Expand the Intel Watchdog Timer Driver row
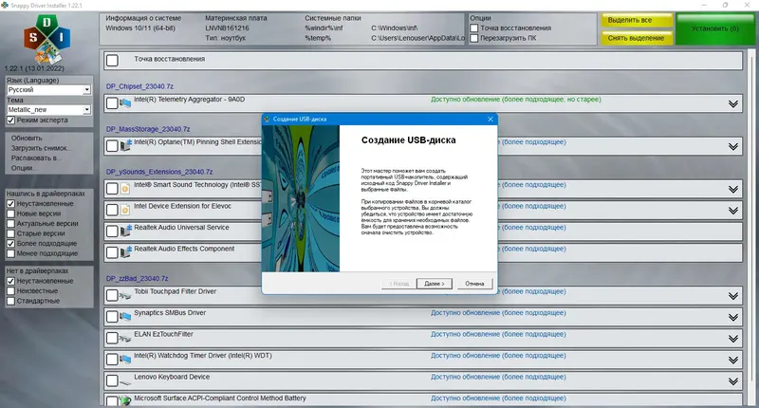This screenshot has height=408, width=759. click(732, 361)
